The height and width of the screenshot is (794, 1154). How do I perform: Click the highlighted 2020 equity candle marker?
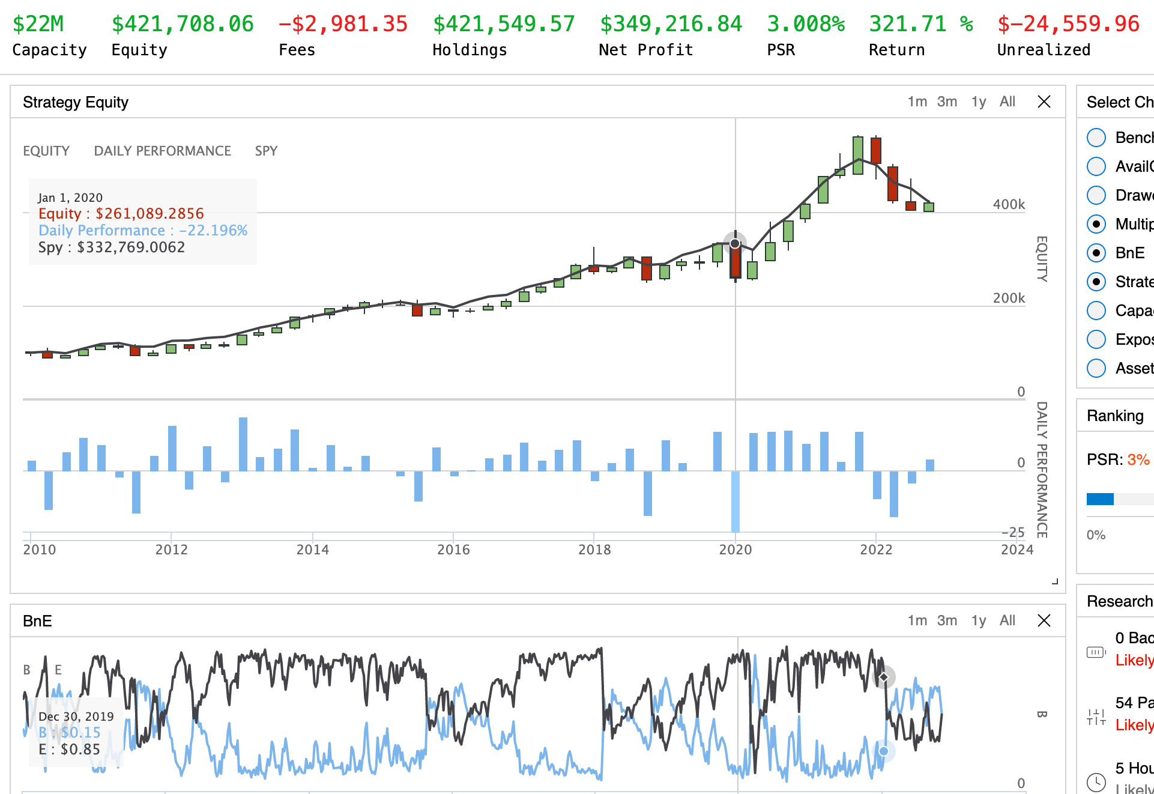point(735,243)
